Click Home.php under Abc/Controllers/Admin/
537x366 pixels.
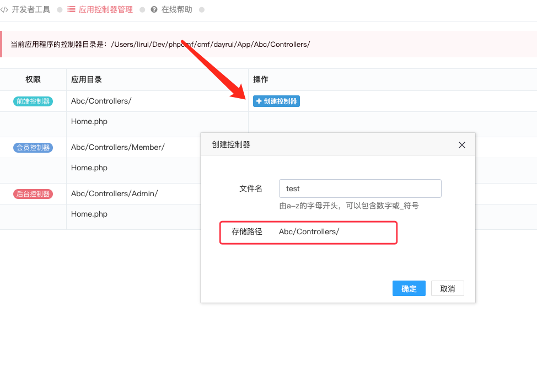coord(89,214)
